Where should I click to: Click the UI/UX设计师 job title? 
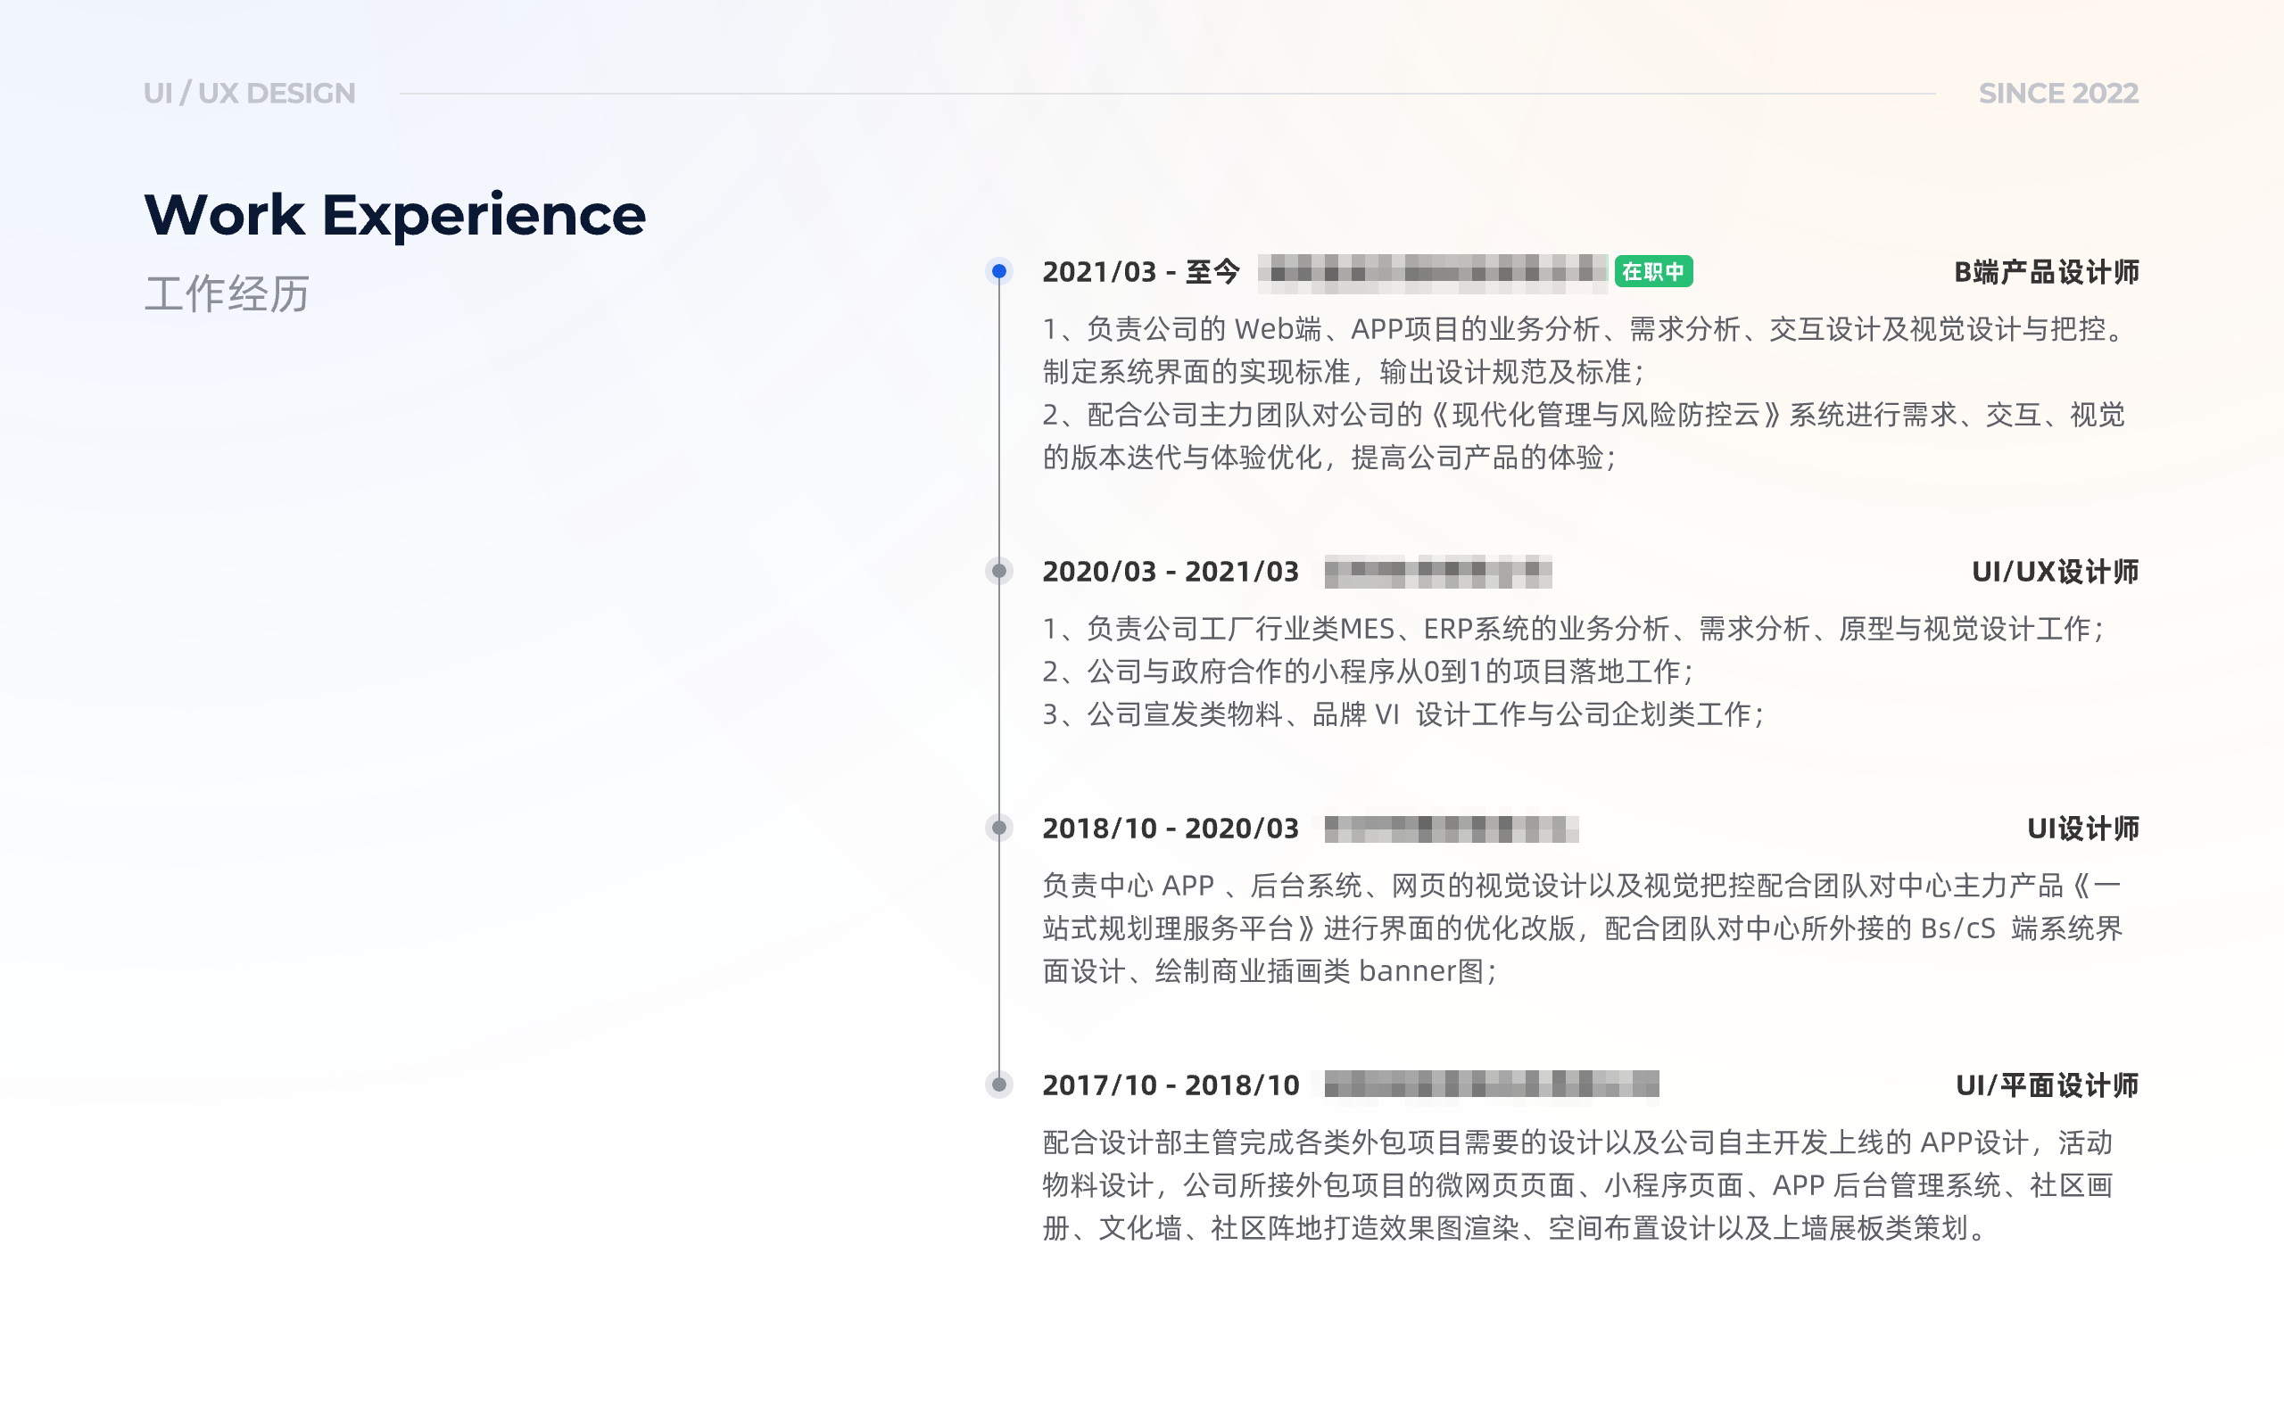tap(2055, 571)
